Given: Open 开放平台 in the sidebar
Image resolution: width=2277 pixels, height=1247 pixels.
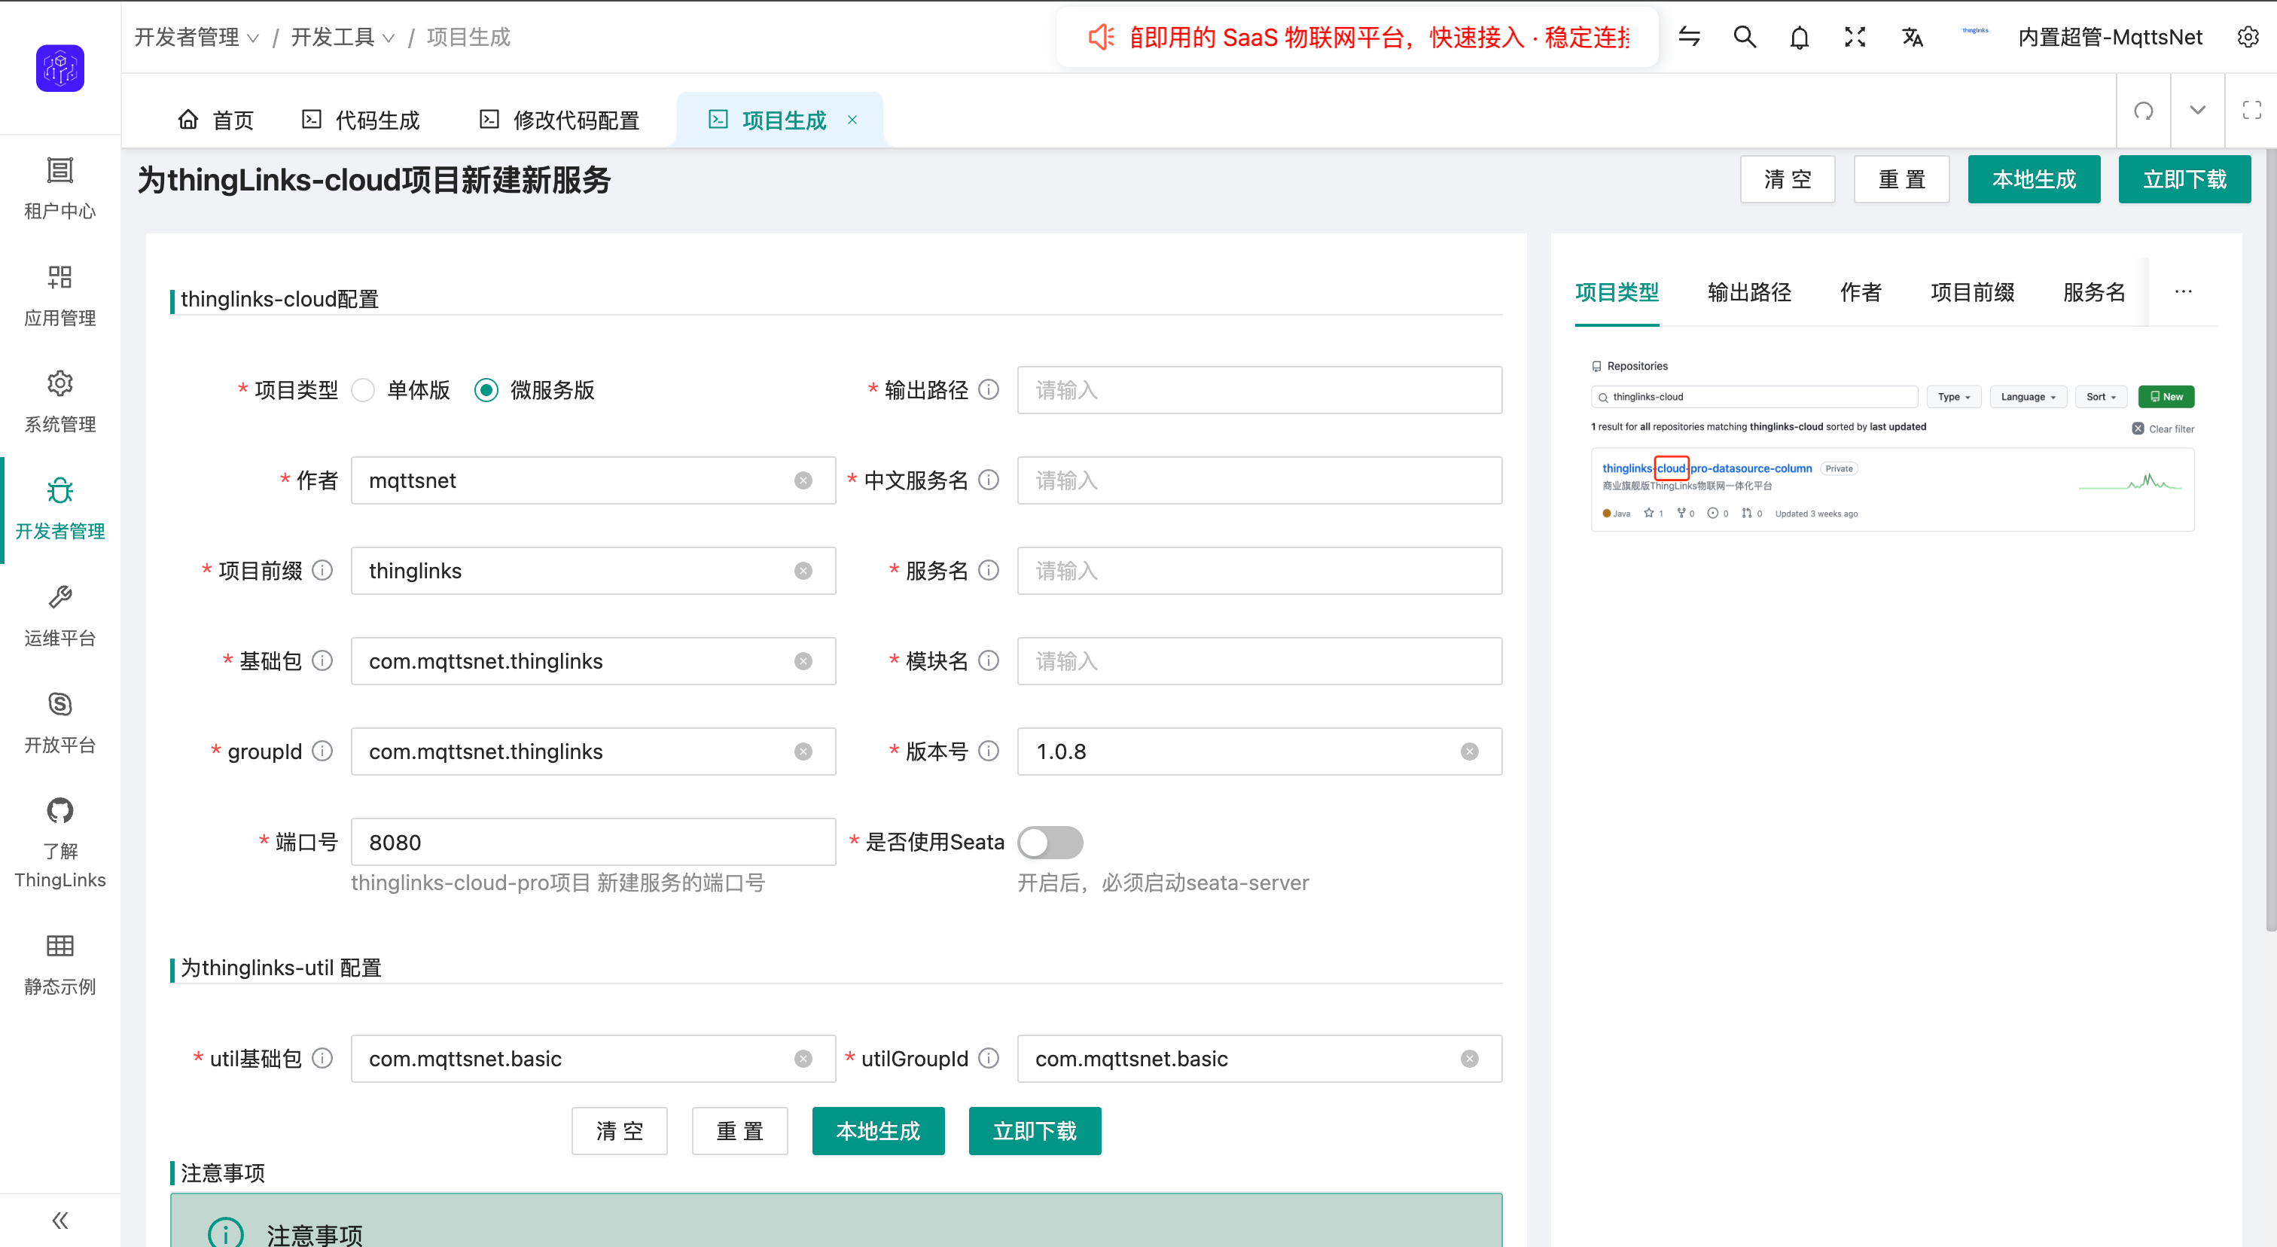Looking at the screenshot, I should pyautogui.click(x=60, y=723).
